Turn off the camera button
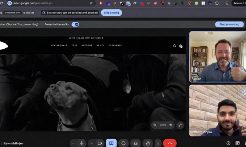 100,143
